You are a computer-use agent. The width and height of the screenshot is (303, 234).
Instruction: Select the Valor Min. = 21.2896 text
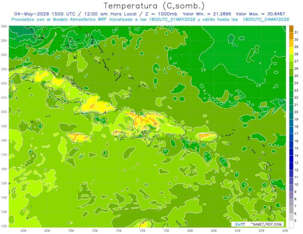pyautogui.click(x=207, y=14)
